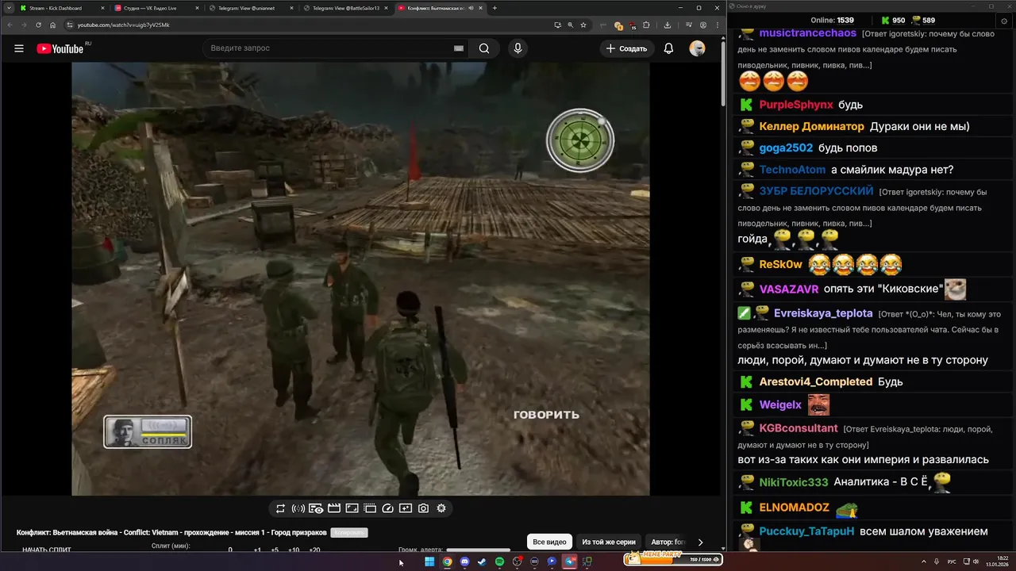This screenshot has width=1016, height=571.
Task: Open the tab search dropdown arrow
Action: point(7,8)
